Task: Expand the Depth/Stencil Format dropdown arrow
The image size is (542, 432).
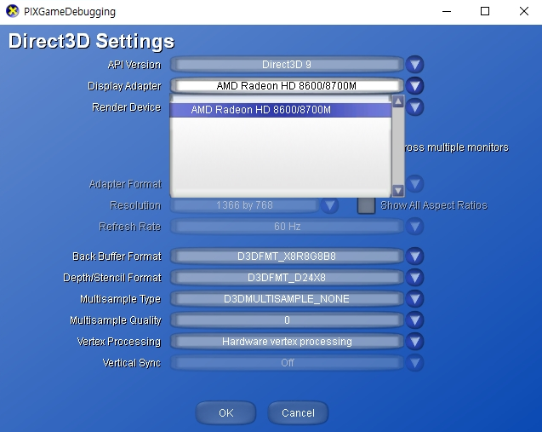Action: (x=415, y=277)
